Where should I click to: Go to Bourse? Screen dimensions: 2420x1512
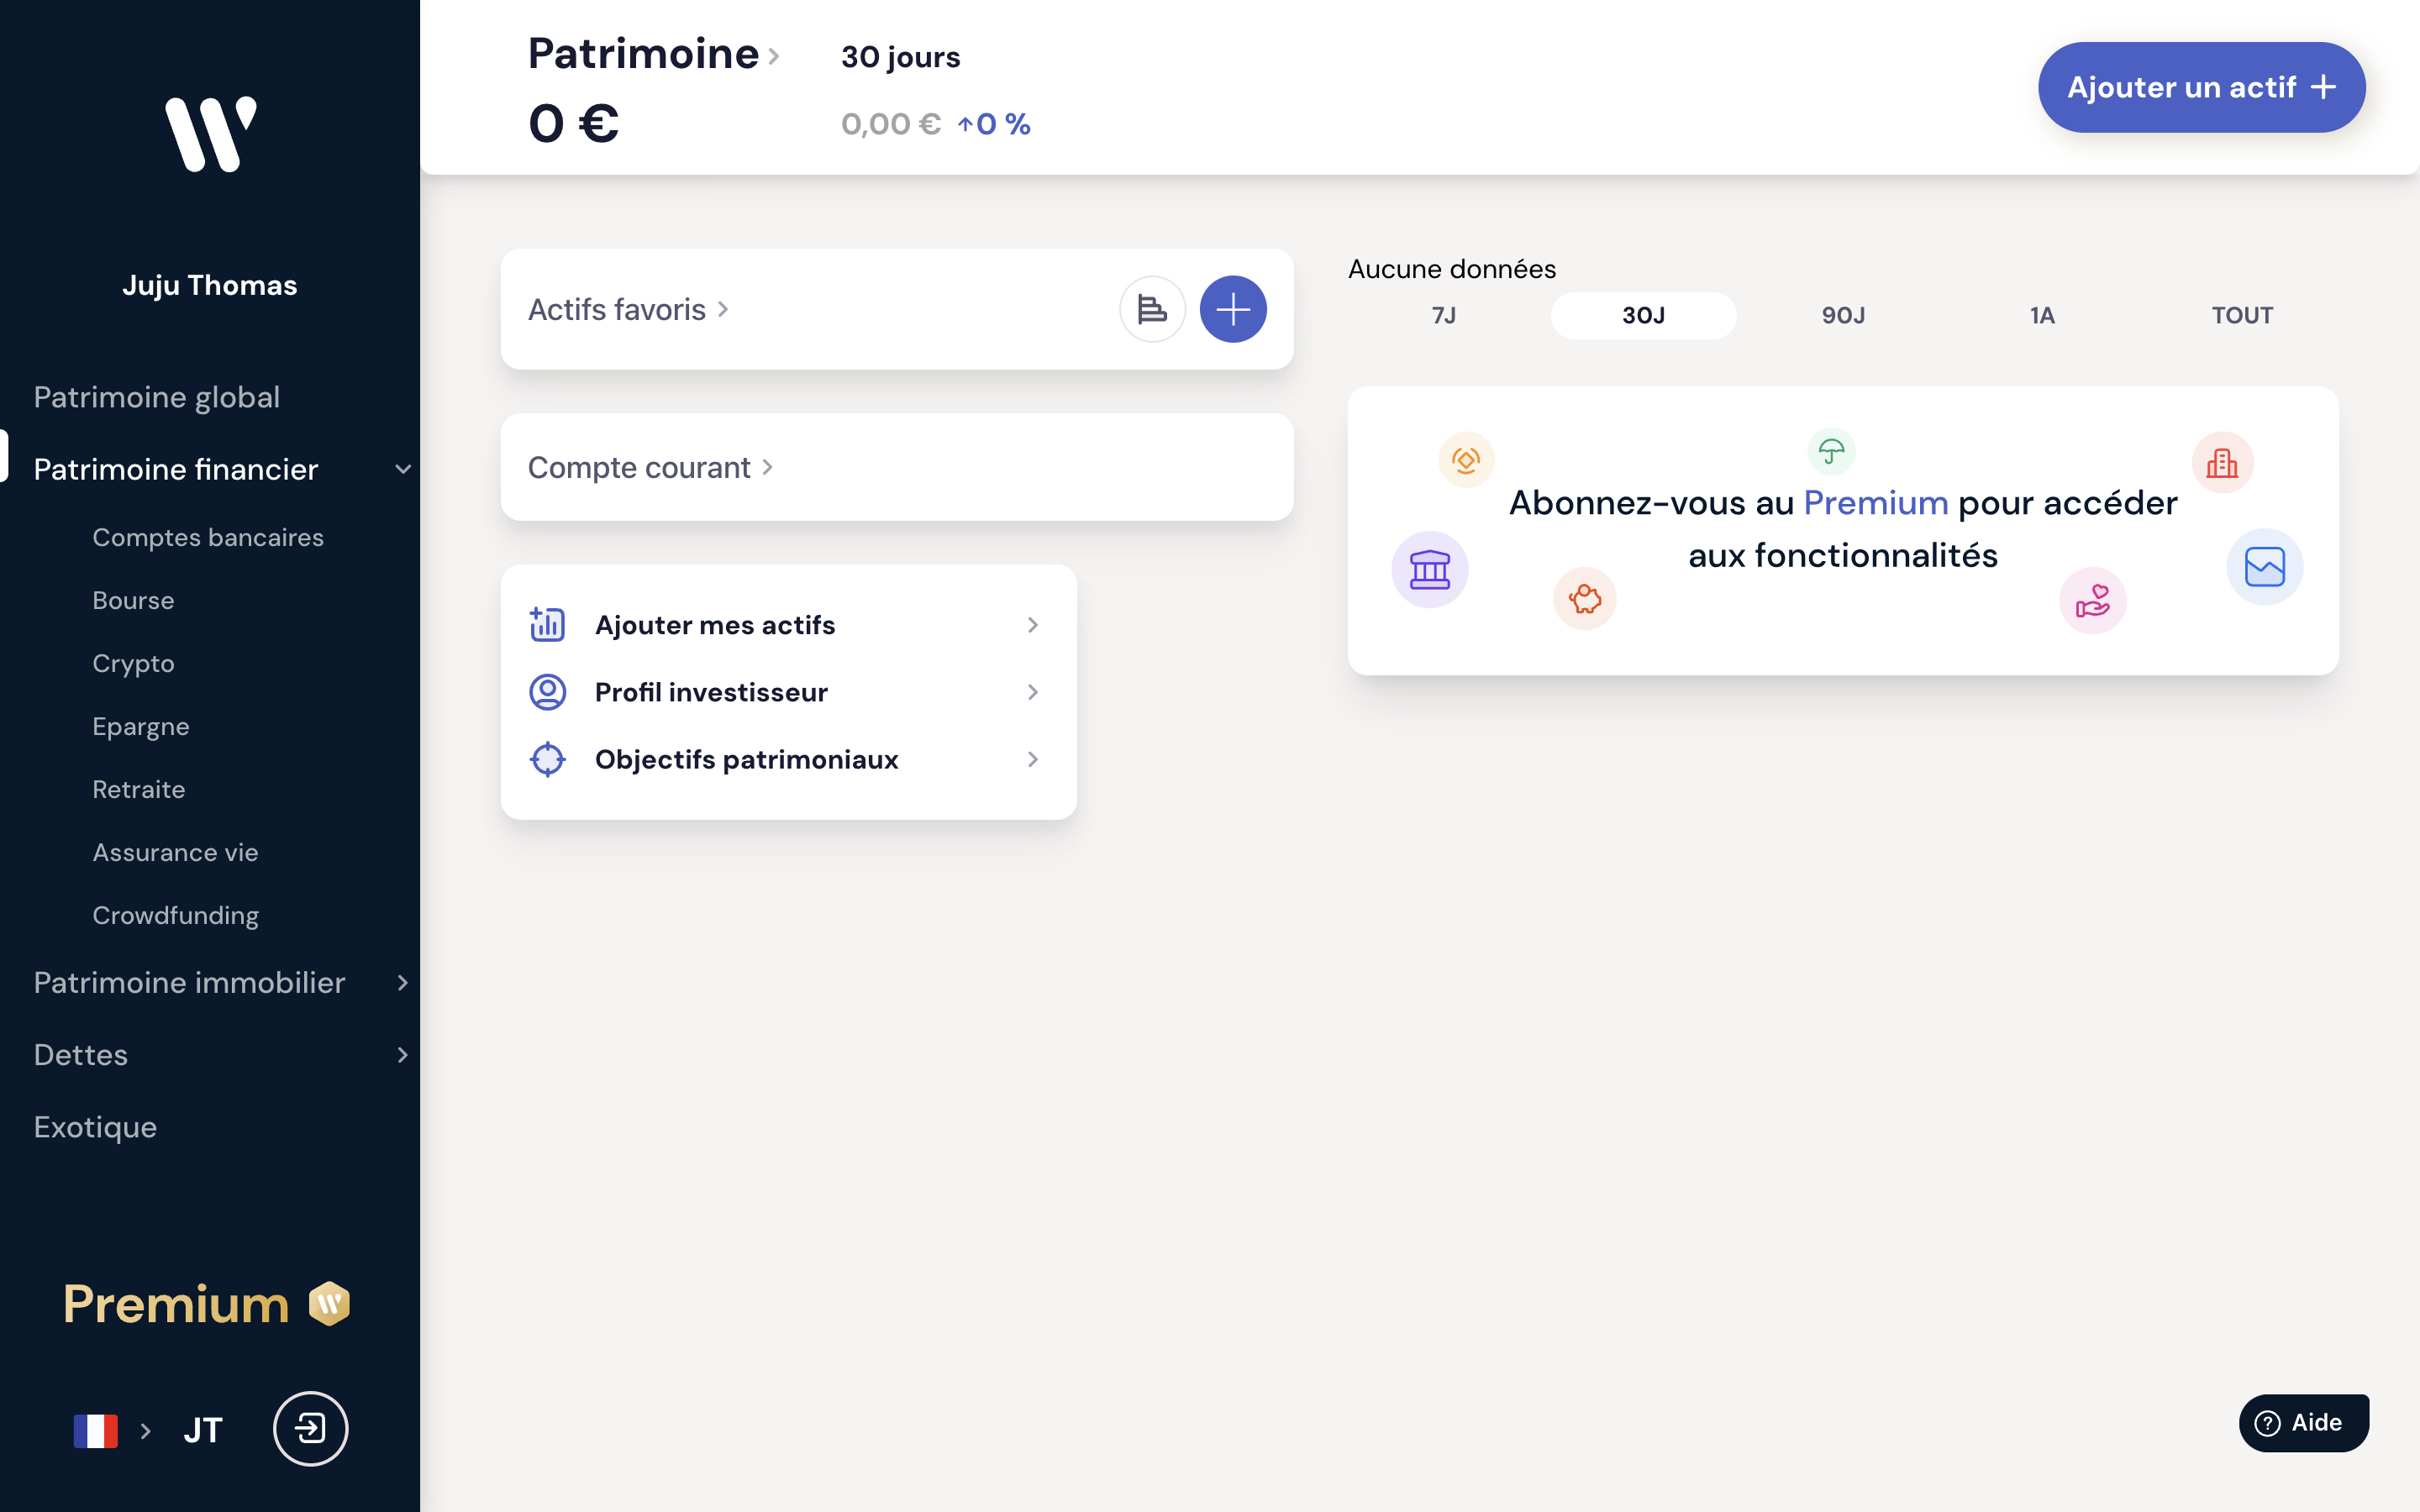click(x=133, y=600)
